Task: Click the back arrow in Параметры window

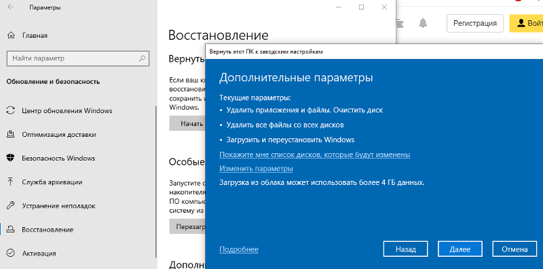Action: pos(10,7)
